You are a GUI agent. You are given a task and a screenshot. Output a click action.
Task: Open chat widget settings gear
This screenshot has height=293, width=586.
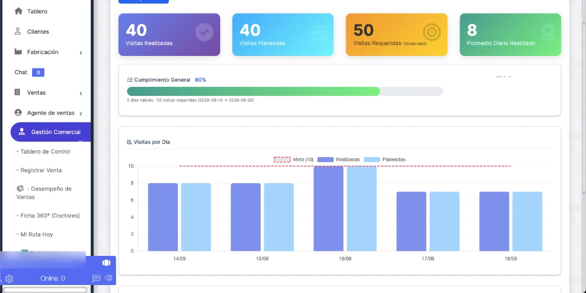(9, 279)
